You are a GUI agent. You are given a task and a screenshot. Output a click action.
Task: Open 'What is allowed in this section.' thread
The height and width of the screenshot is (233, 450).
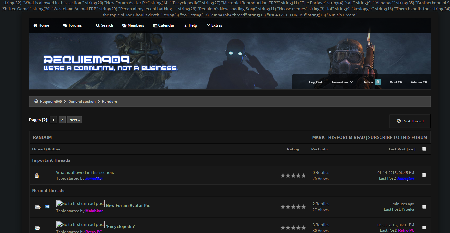(x=85, y=172)
